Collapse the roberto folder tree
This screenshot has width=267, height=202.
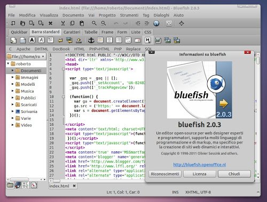point(8,63)
